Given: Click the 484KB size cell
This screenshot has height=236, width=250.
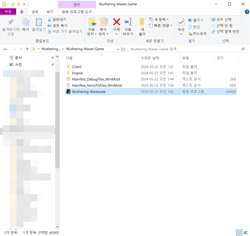Looking at the screenshot, I should pos(231,92).
